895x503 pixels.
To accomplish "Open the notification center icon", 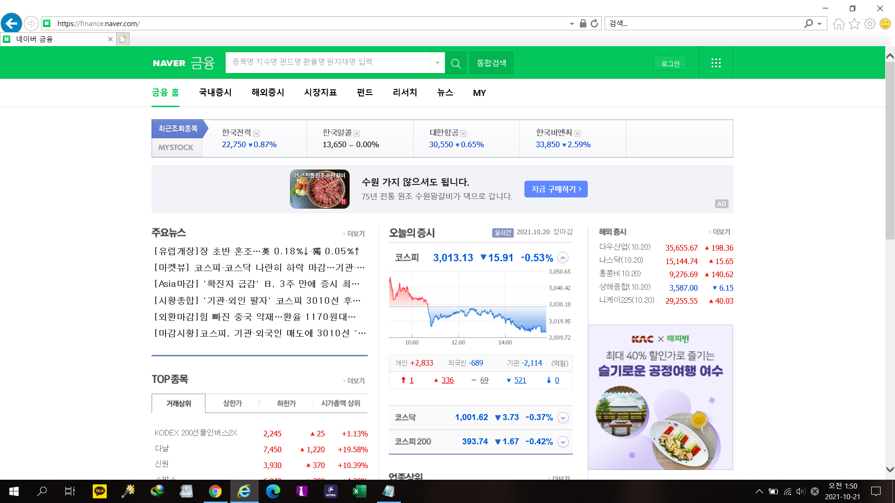I will [876, 491].
